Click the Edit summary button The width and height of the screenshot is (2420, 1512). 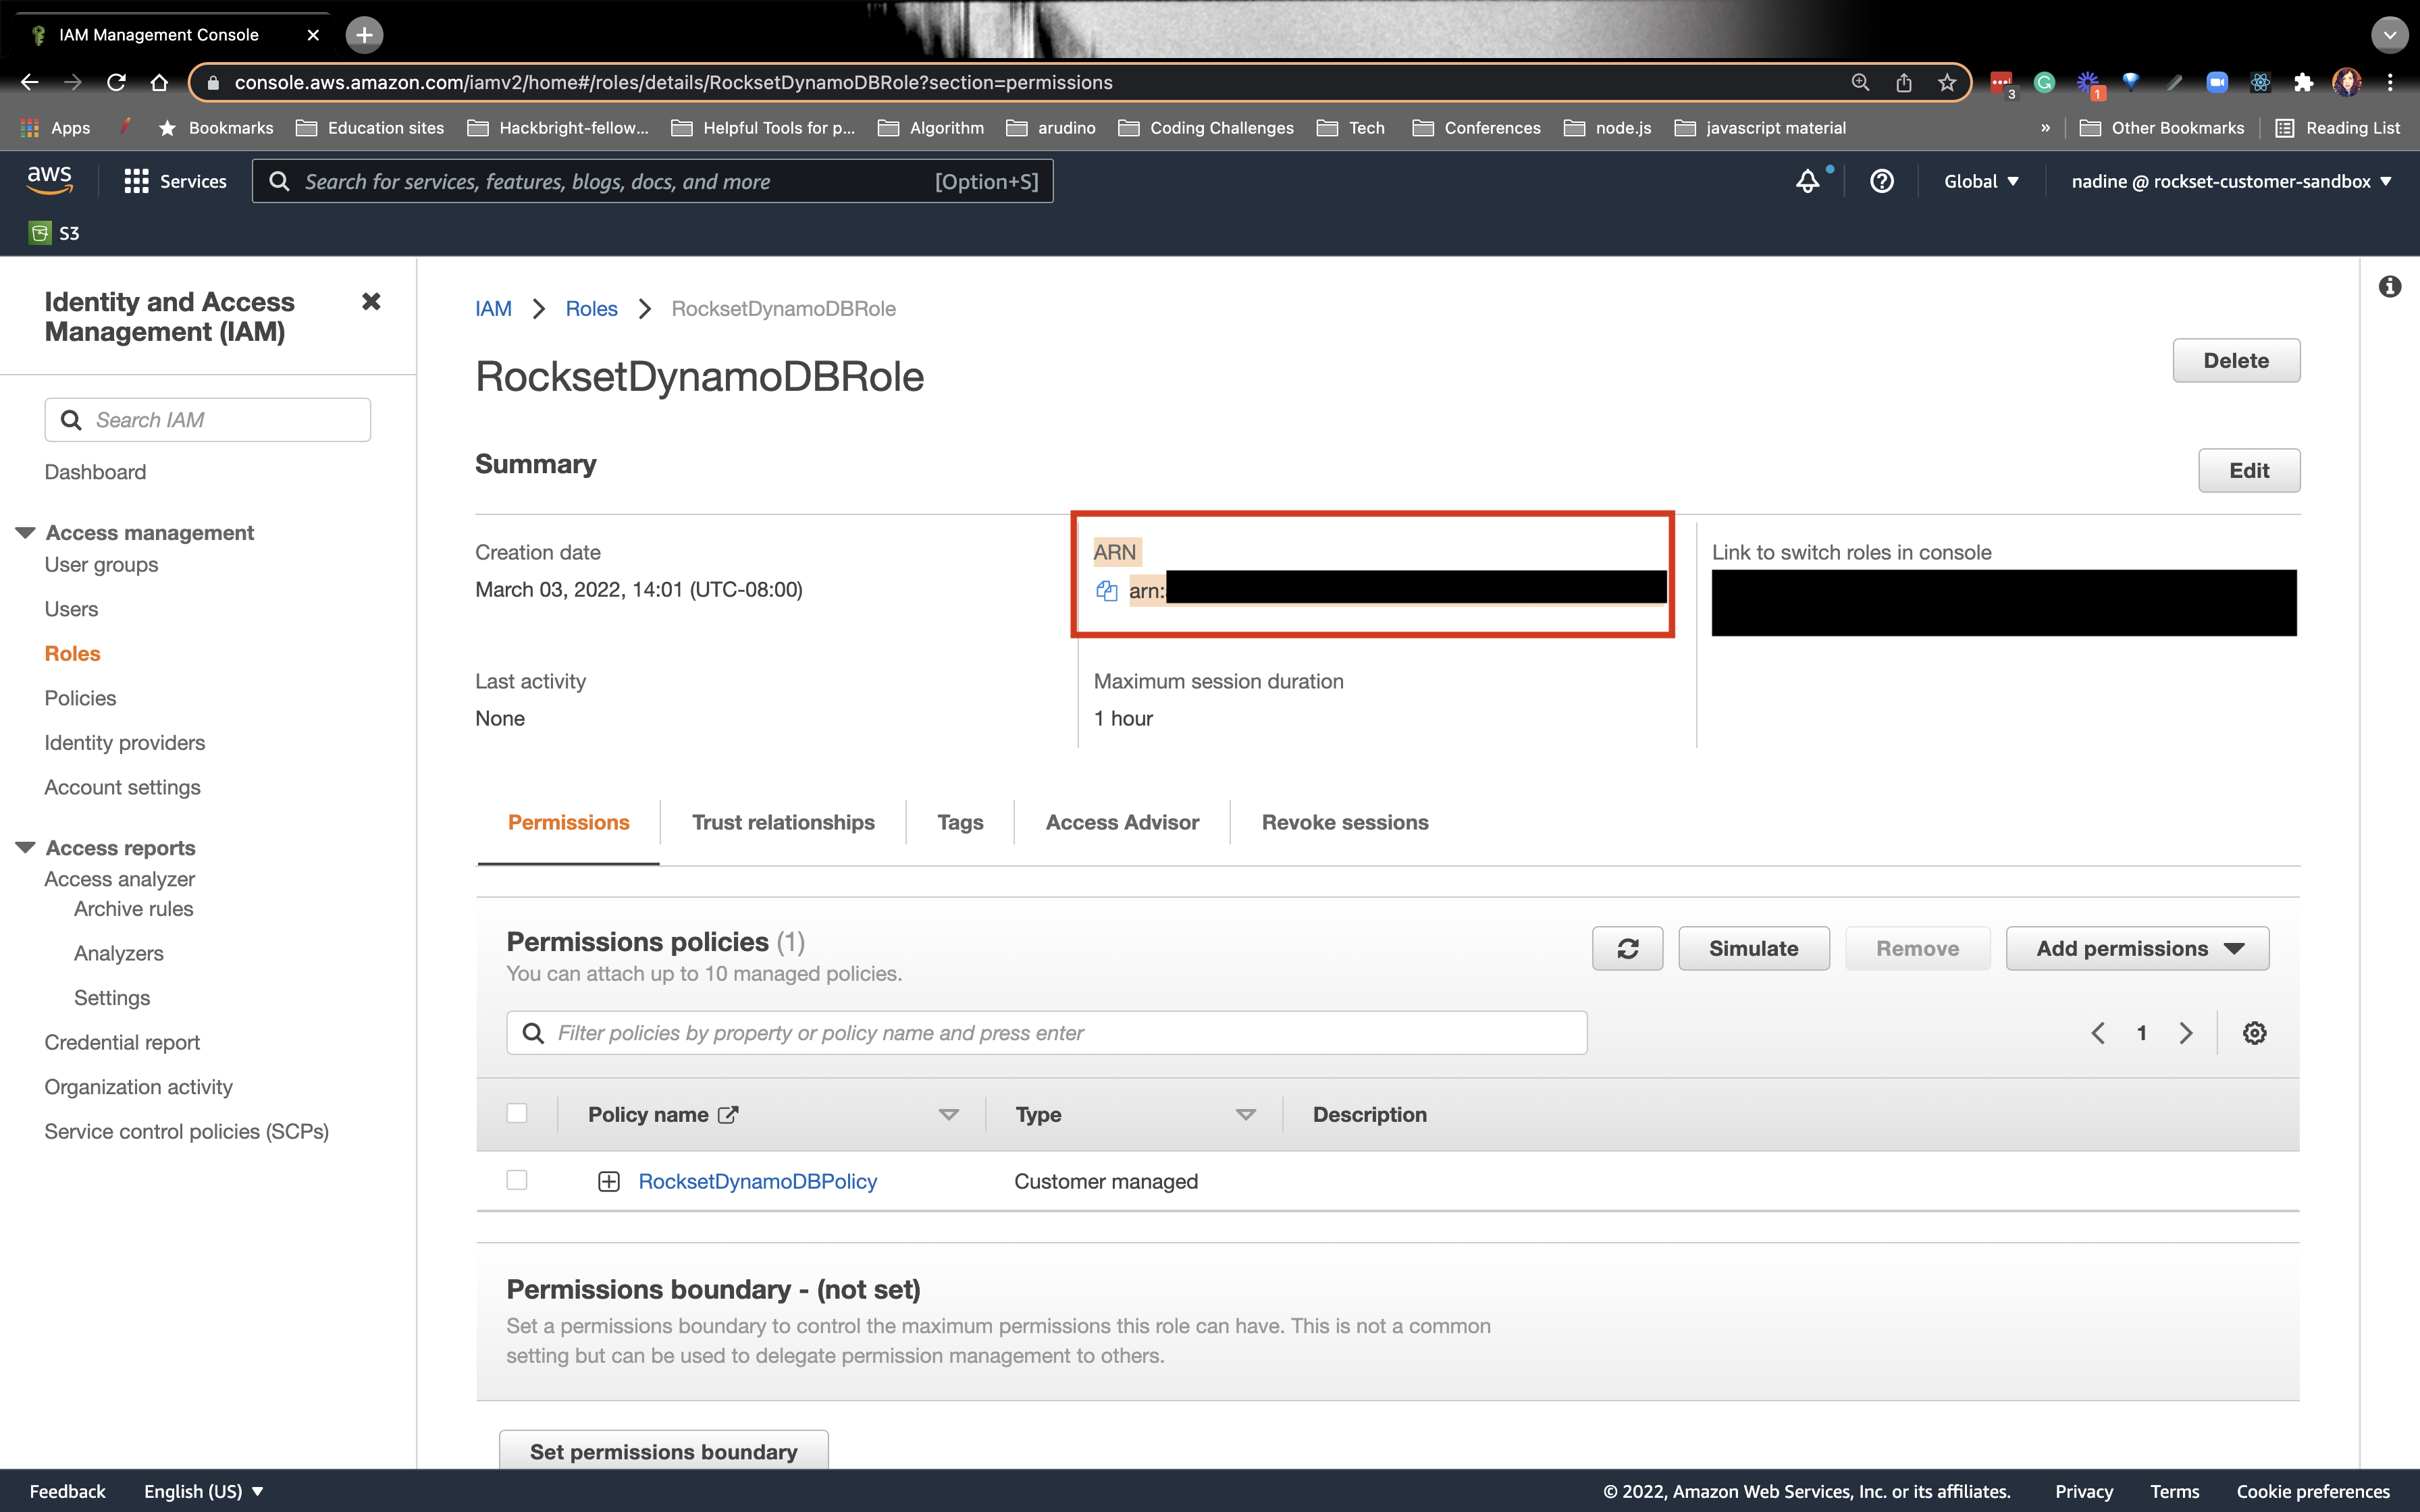(2249, 470)
